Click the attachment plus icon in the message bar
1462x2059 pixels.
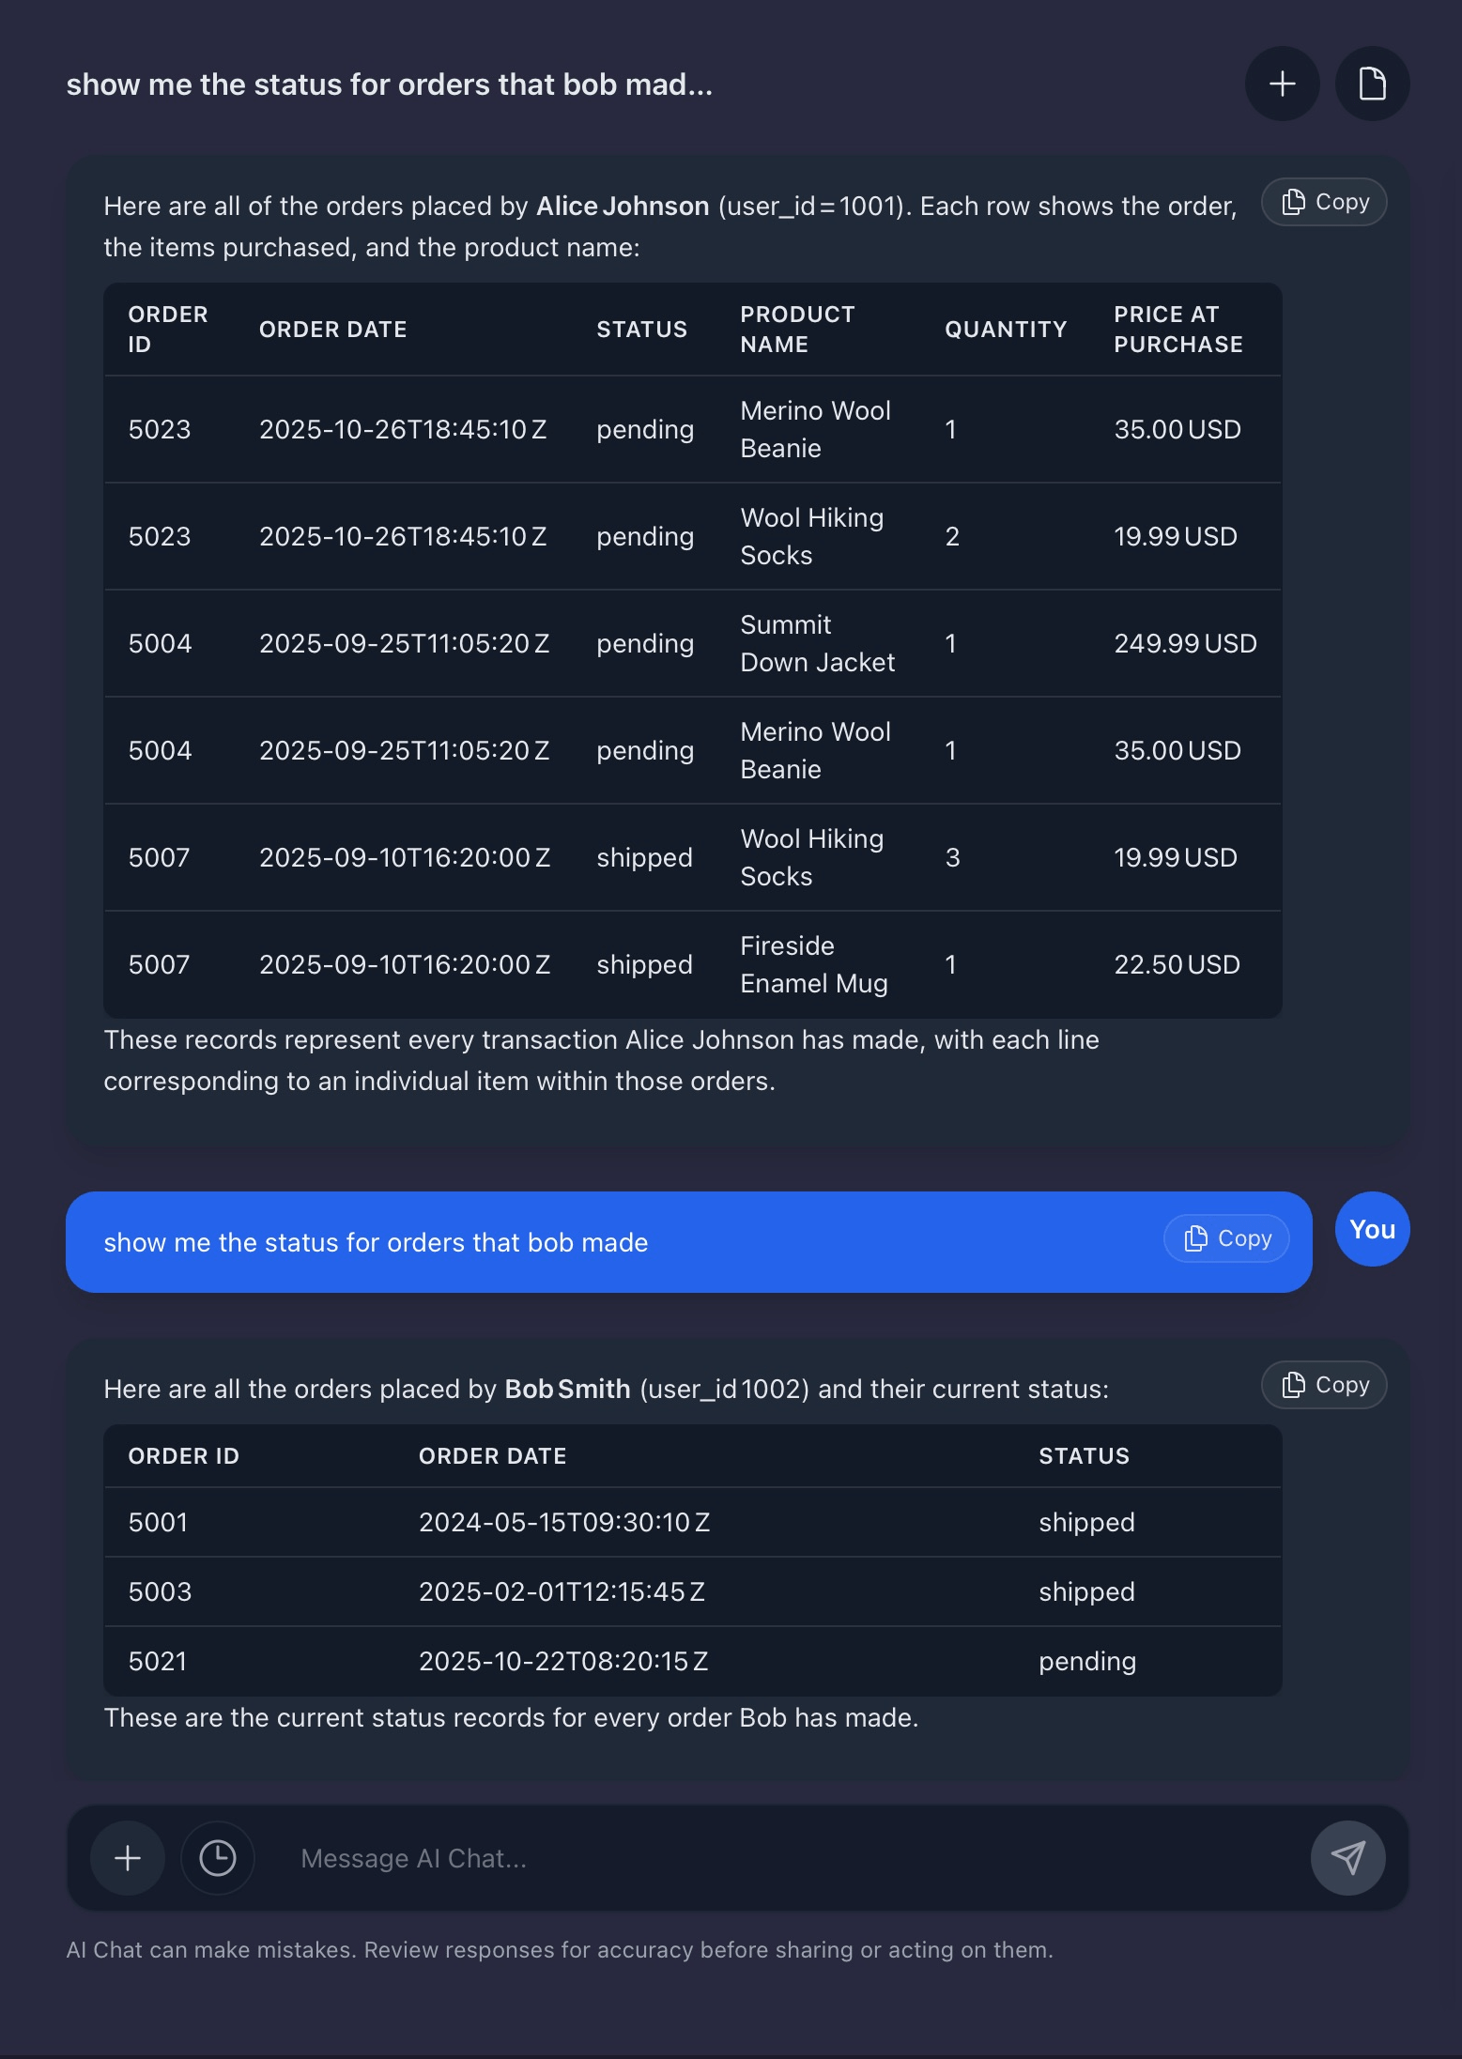click(x=127, y=1857)
